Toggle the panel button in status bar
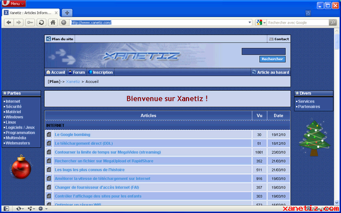Screen dimensions: 341x213 pos(6,208)
